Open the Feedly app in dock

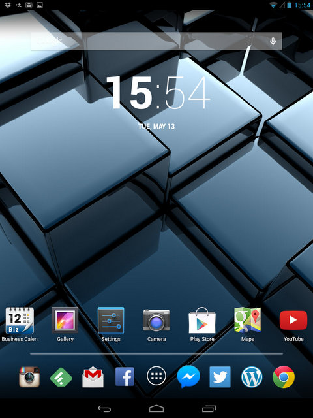pyautogui.click(x=61, y=377)
